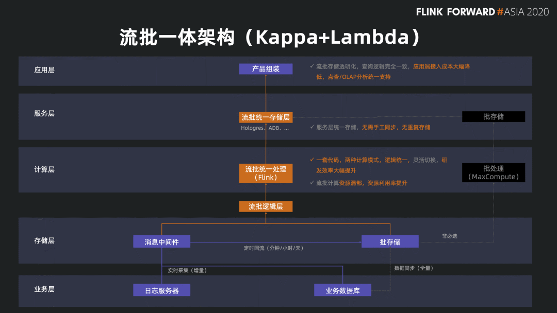Select the 流批逻辑层 orange box

tap(266, 206)
